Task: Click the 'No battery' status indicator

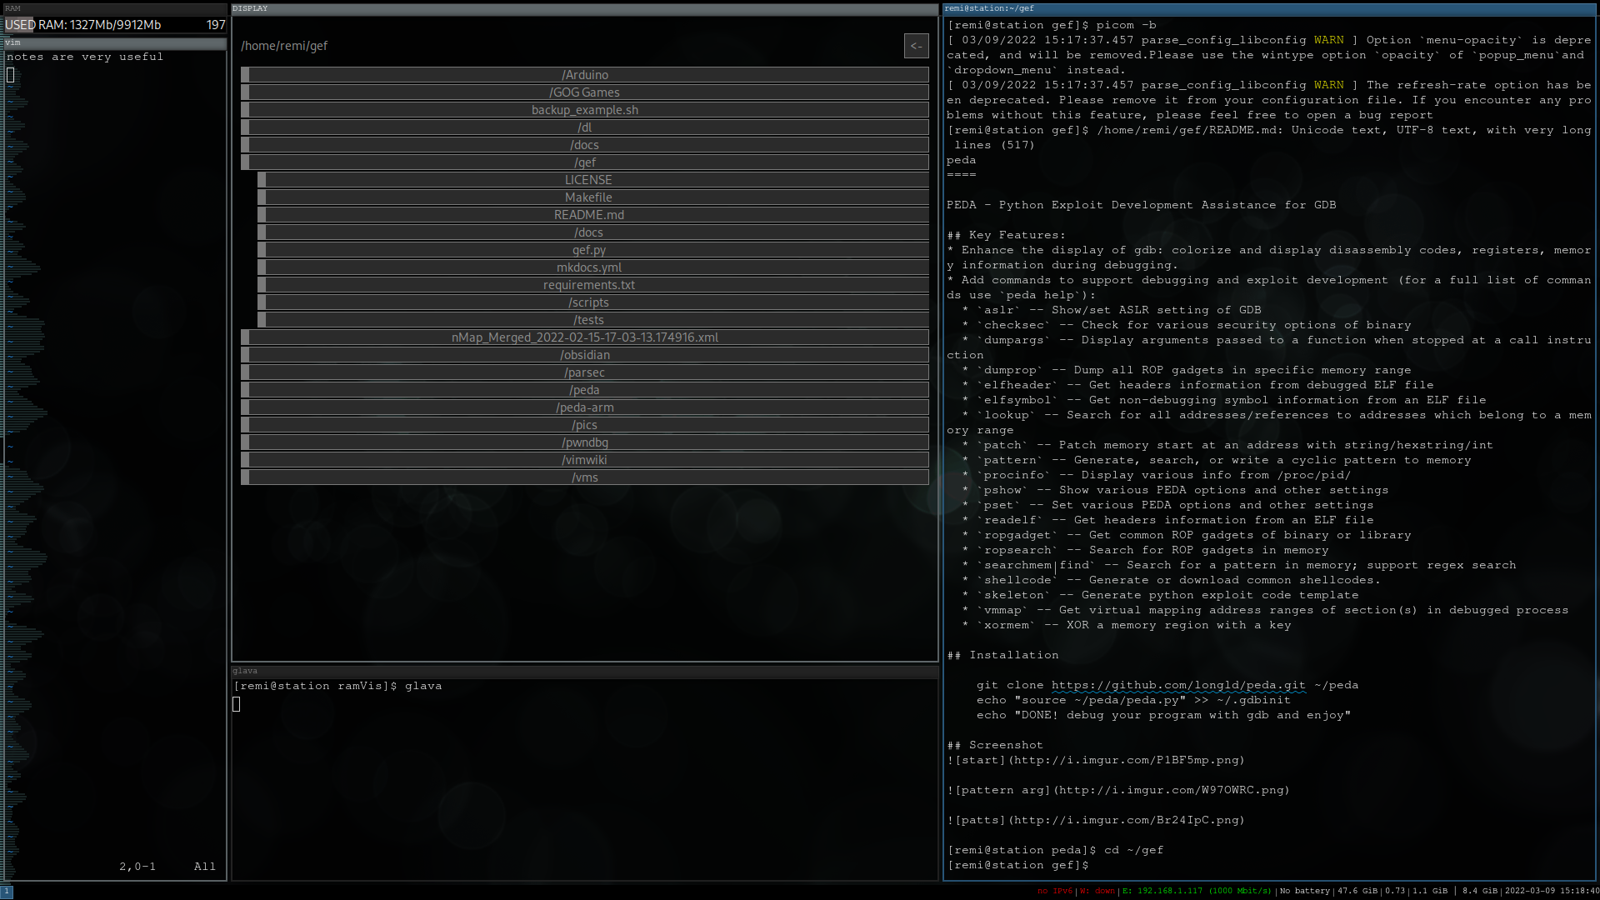Action: pyautogui.click(x=1304, y=891)
